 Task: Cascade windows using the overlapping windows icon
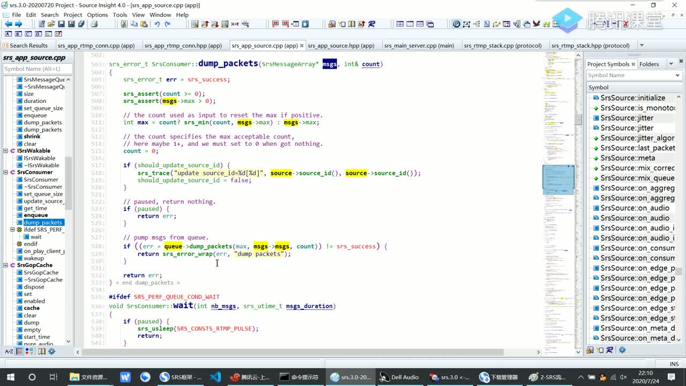pyautogui.click(x=430, y=24)
